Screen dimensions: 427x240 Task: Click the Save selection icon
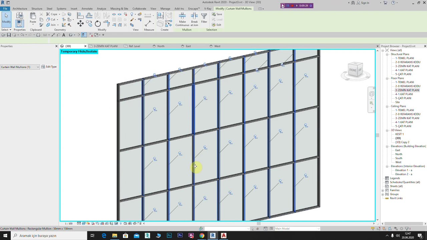(217, 14)
